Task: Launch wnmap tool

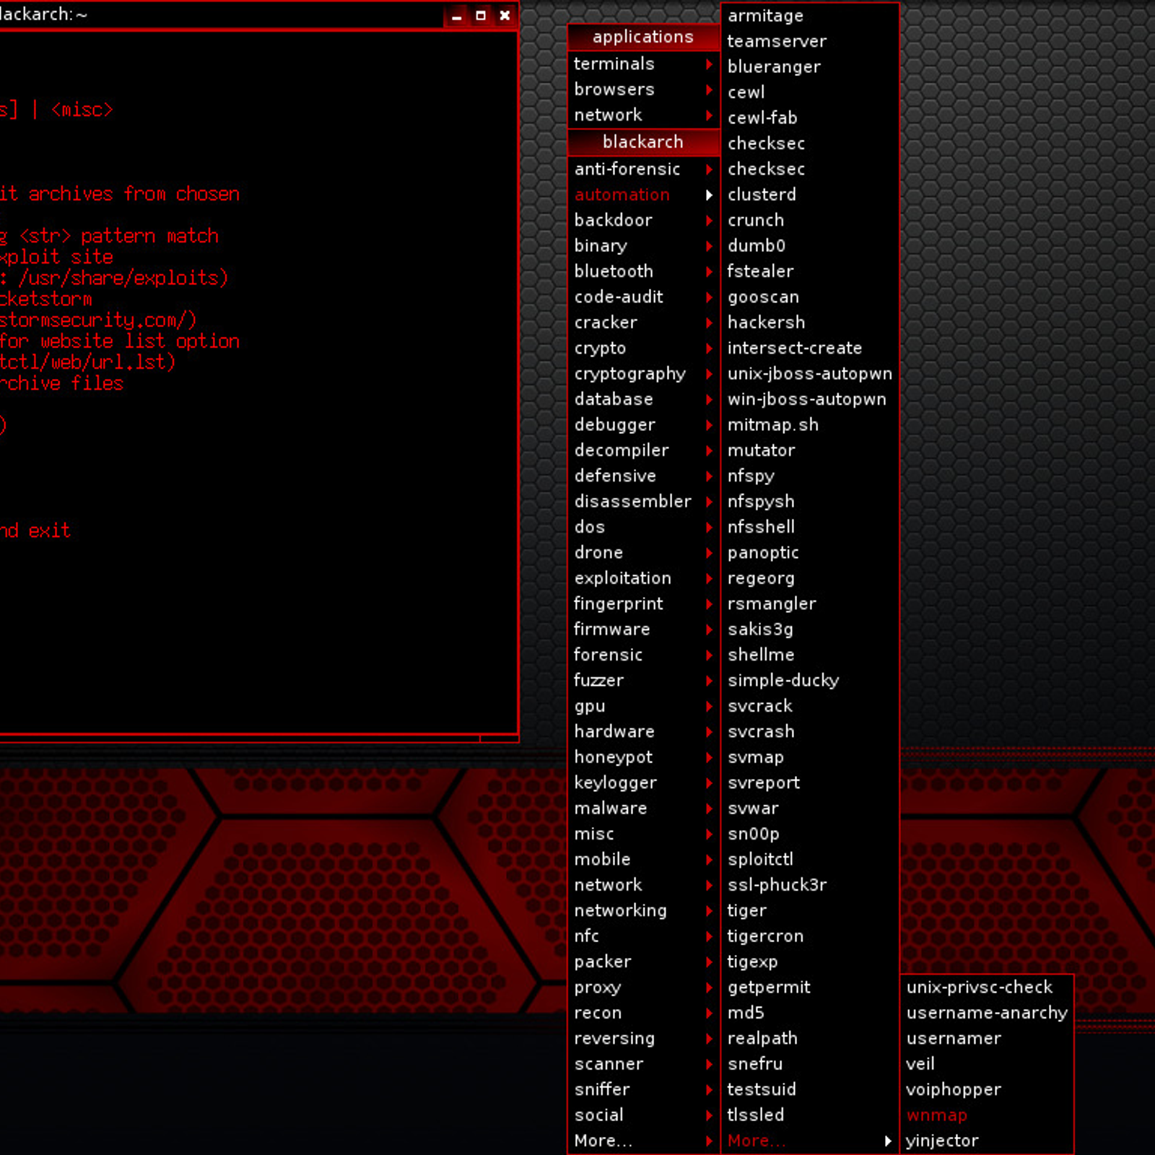Action: pyautogui.click(x=987, y=1115)
